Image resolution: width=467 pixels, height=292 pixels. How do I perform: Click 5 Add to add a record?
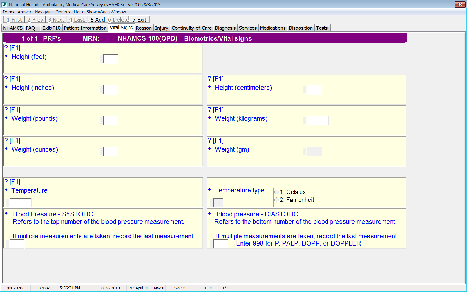[x=98, y=19]
